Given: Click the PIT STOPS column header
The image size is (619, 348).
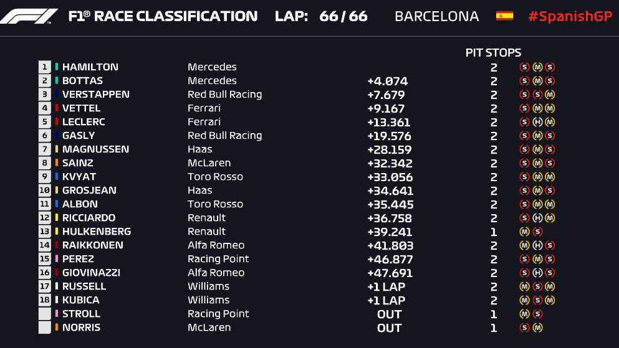Looking at the screenshot, I should pyautogui.click(x=493, y=52).
